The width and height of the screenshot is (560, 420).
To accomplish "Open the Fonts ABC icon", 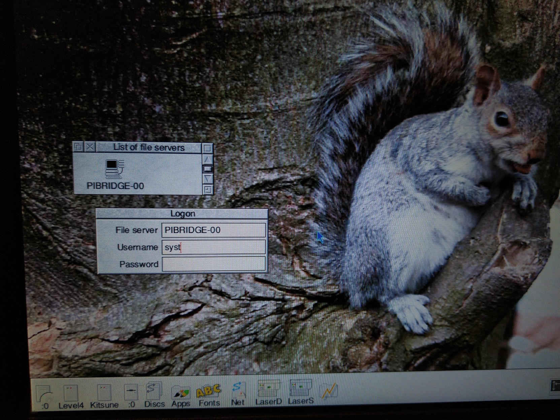I will [209, 391].
